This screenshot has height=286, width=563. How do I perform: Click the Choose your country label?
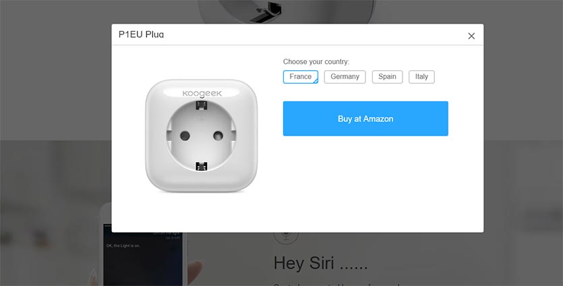pyautogui.click(x=316, y=62)
